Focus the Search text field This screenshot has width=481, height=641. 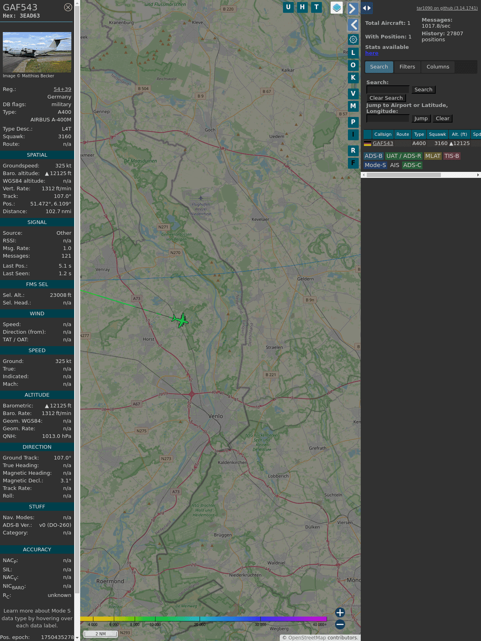tap(388, 90)
